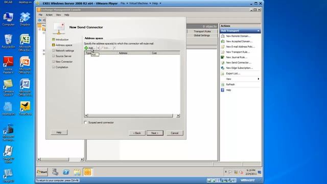Open Camtasia Studio 7 desktop shortcut

click(x=8, y=87)
